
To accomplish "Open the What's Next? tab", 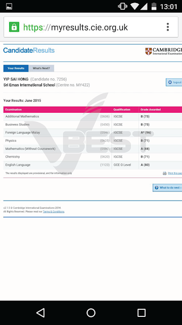I will point(41,68).
